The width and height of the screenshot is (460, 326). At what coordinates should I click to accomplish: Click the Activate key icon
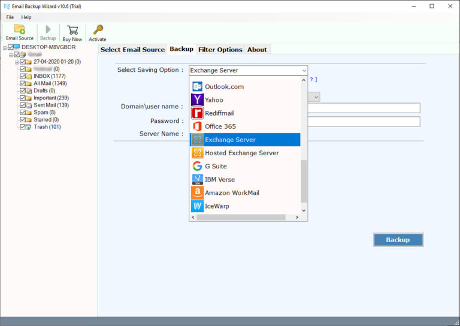pos(98,29)
